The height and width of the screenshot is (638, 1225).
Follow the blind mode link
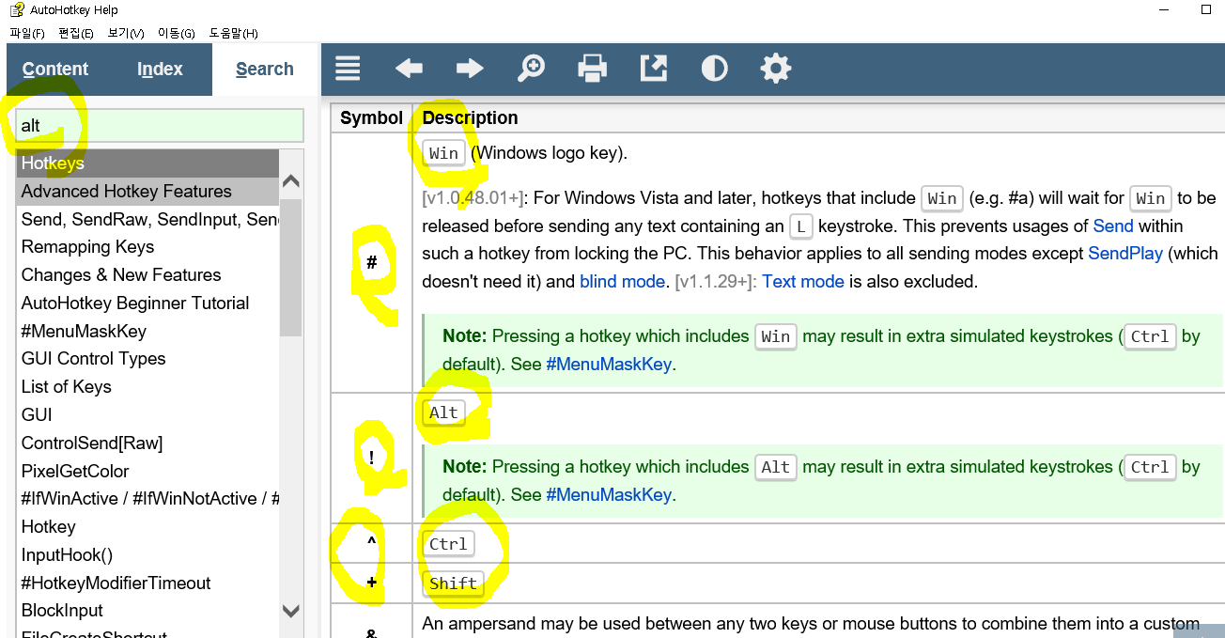coord(621,282)
